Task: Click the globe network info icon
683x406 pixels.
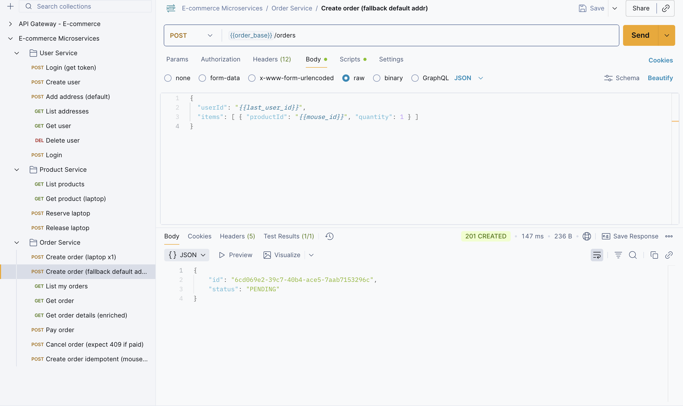Action: pos(587,236)
